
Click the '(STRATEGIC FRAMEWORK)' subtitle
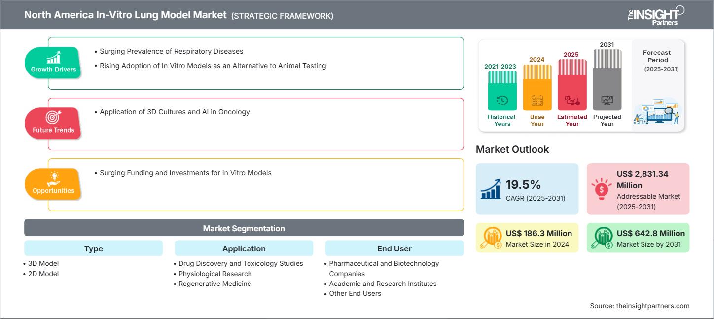coord(283,16)
